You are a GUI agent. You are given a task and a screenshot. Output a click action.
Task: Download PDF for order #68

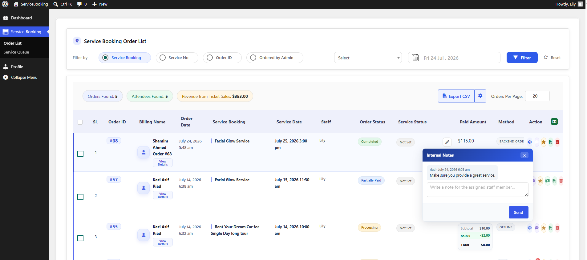[550, 142]
